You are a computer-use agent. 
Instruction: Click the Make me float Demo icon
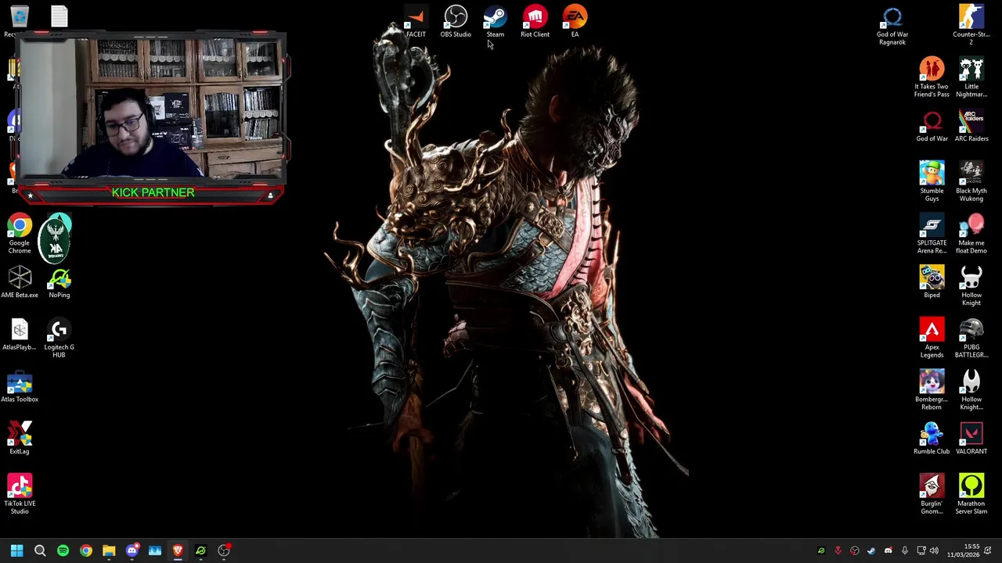971,234
